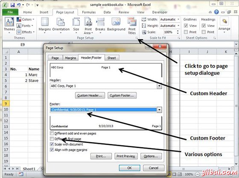Open Excel Help question mark
The height and width of the screenshot is (178, 239).
216,12
